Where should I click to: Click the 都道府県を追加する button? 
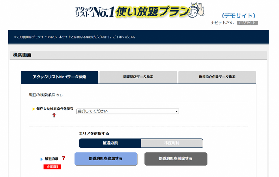click(106, 159)
